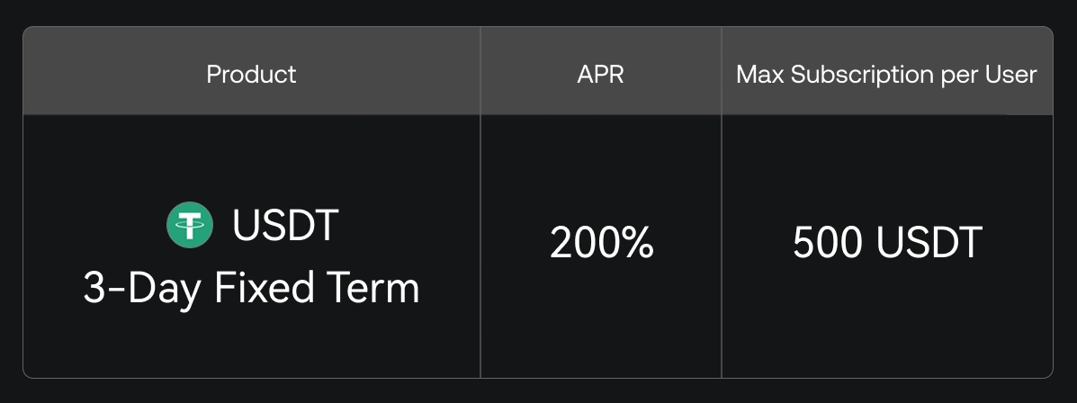1077x403 pixels.
Task: Click the "Max Subscription per User" header
Action: 886,74
